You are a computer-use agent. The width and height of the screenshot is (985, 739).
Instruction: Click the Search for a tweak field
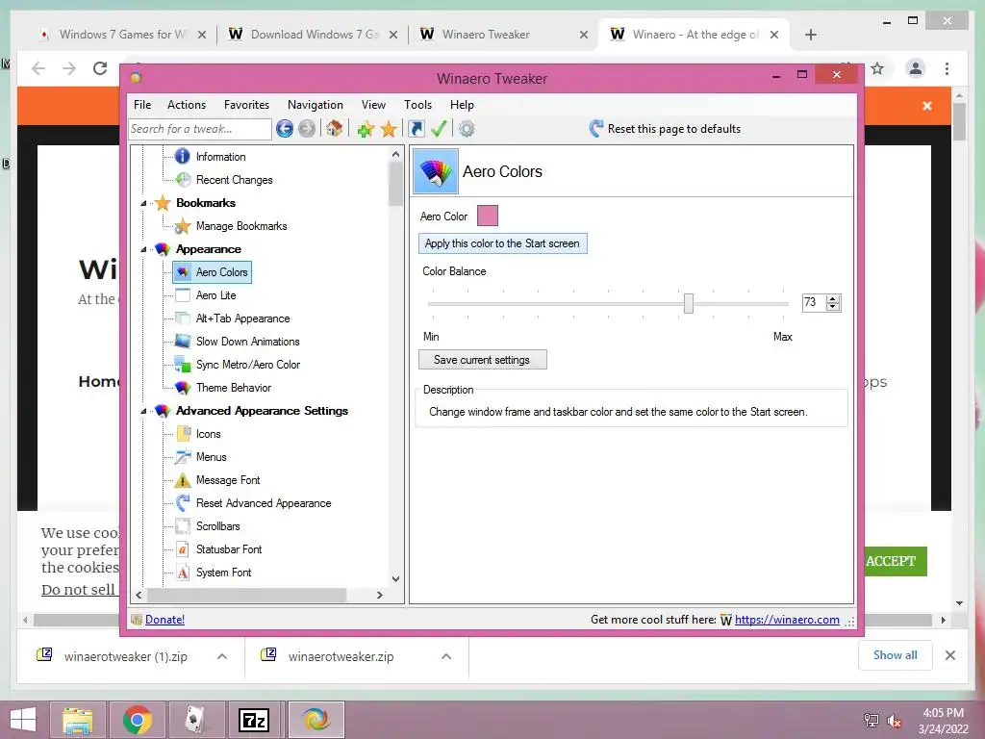click(x=200, y=129)
